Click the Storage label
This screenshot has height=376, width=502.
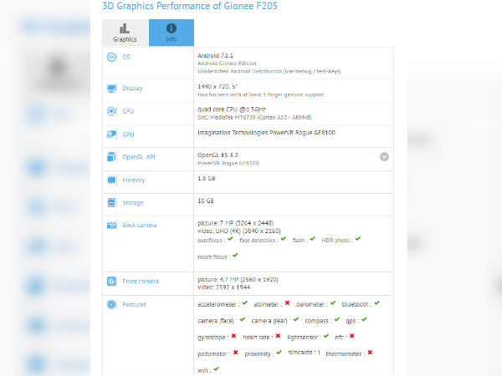pos(133,203)
